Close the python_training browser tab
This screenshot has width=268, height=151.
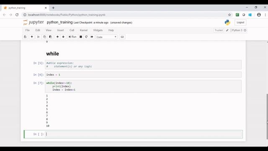click(x=46, y=8)
